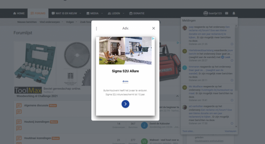This screenshot has width=265, height=144.
Task: Click the Meldingen scrollbar down arrow
Action: click(236, 126)
